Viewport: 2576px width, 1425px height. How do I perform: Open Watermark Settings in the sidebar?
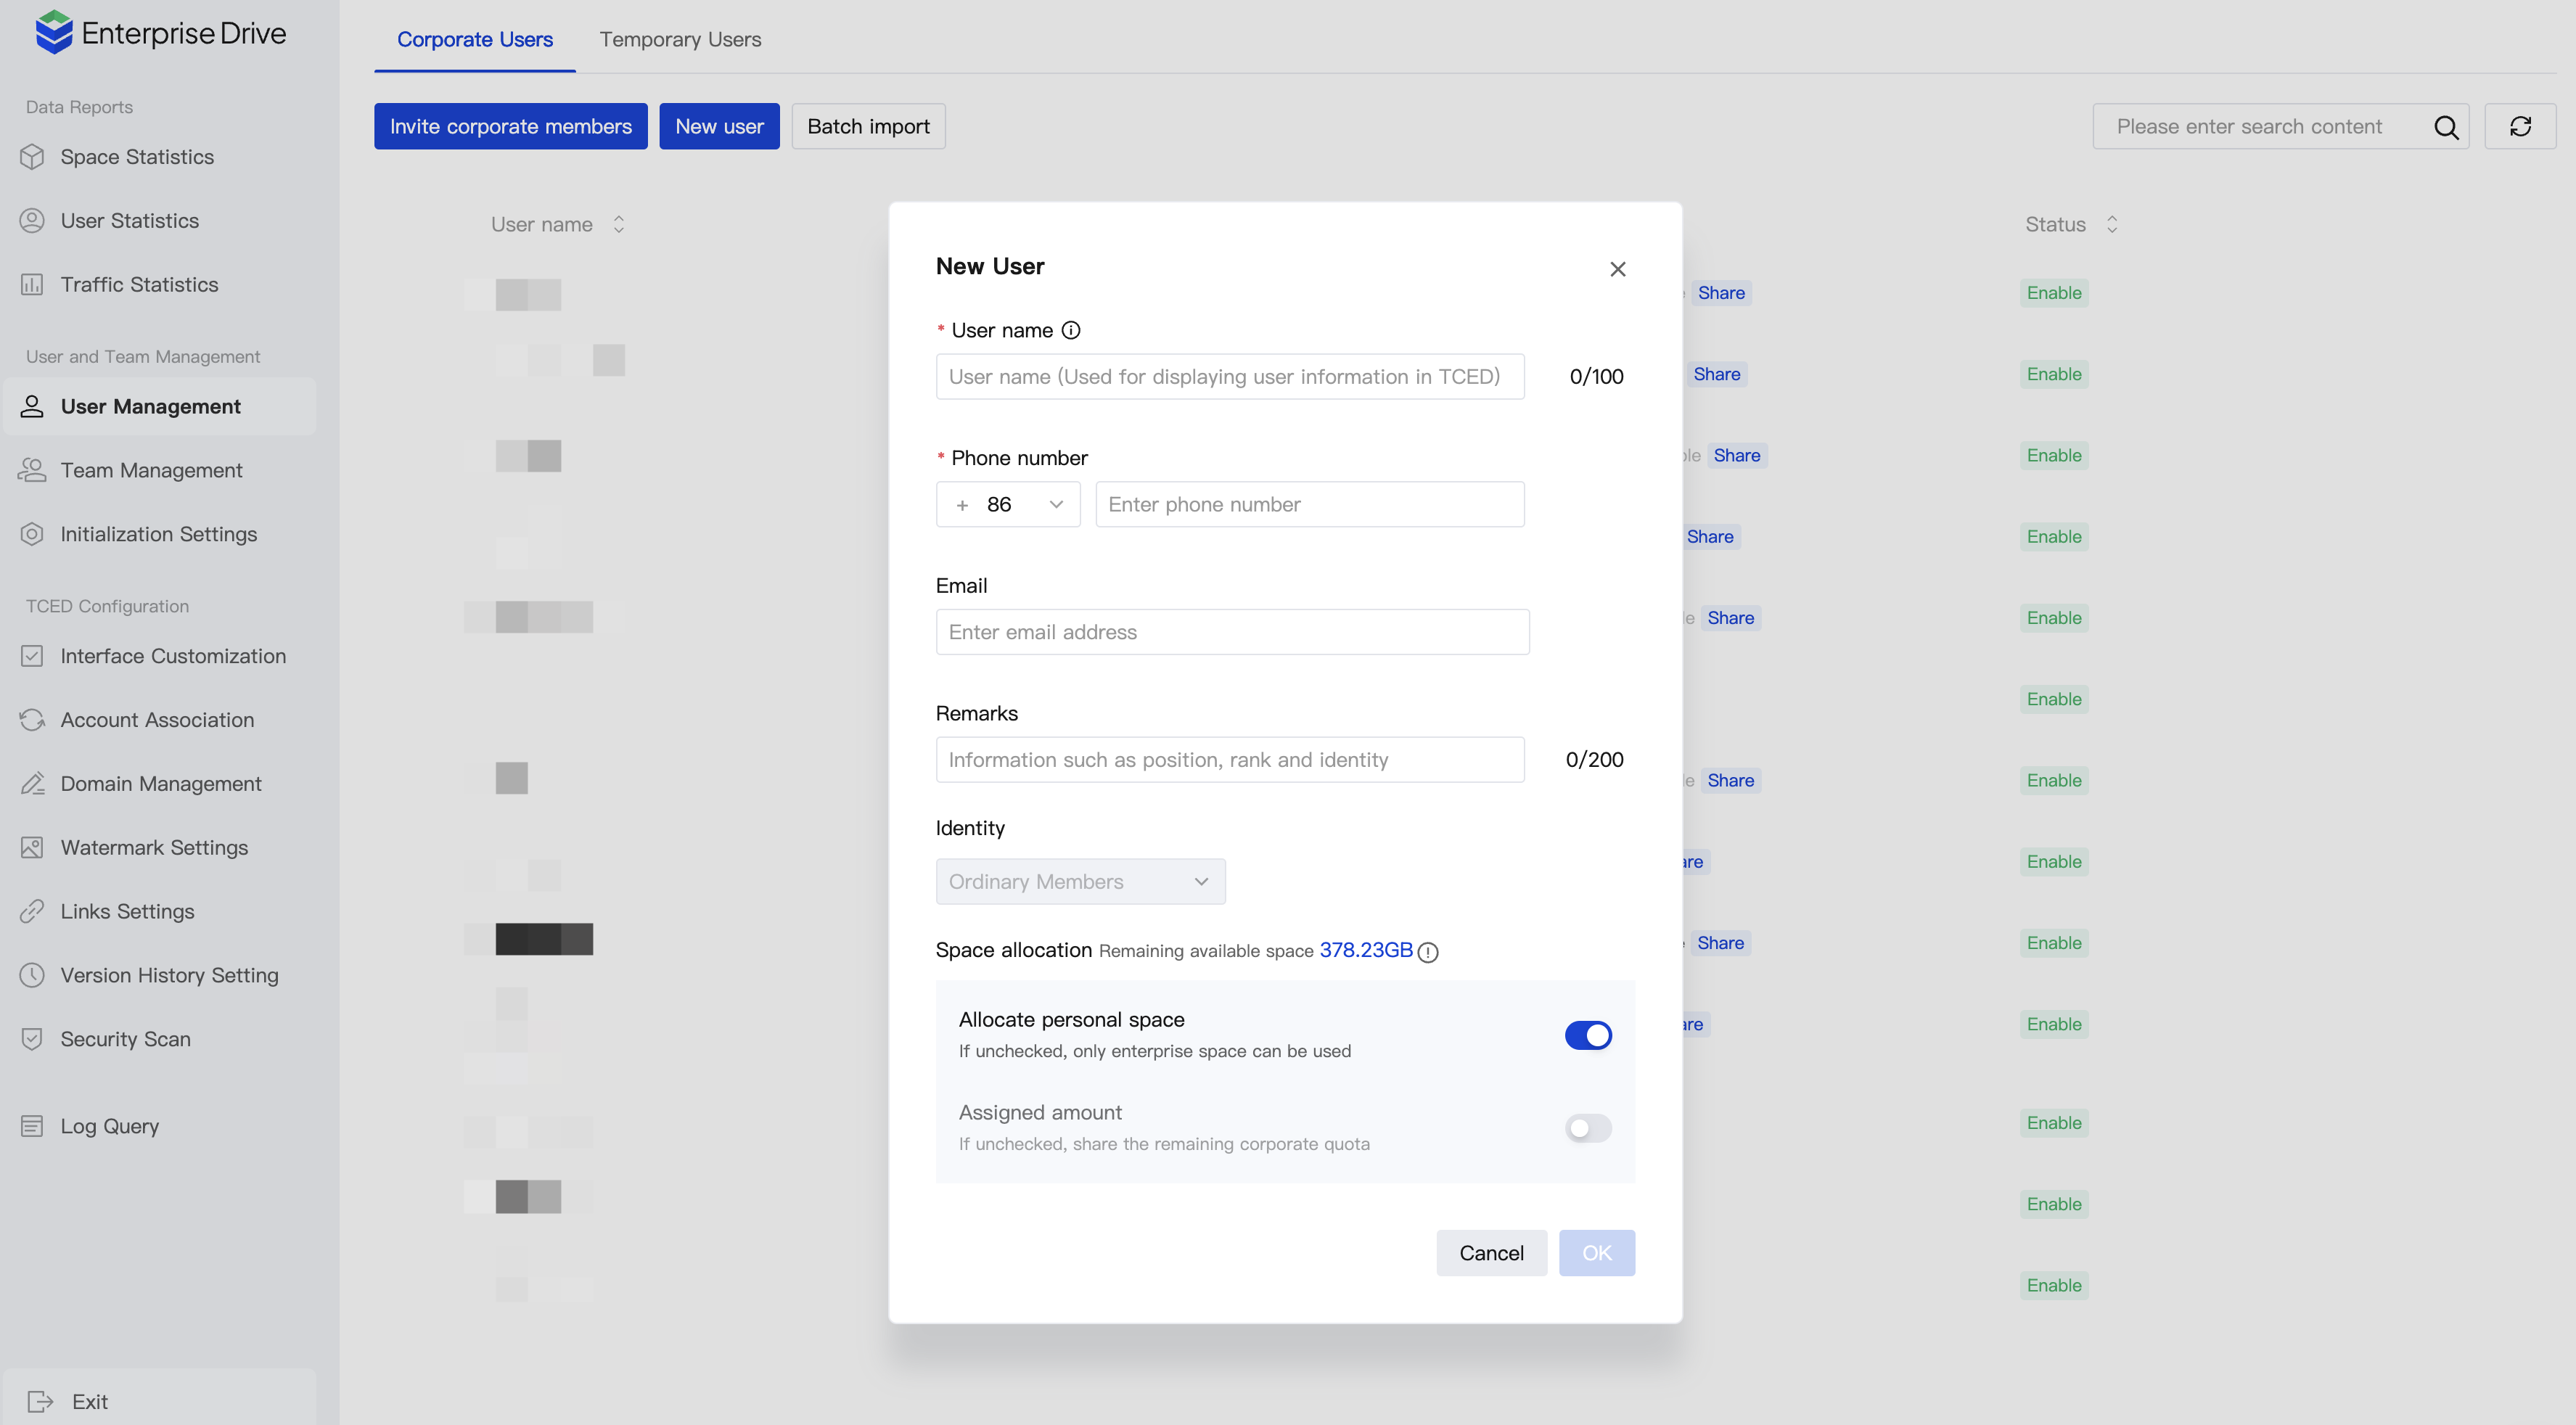click(x=154, y=847)
